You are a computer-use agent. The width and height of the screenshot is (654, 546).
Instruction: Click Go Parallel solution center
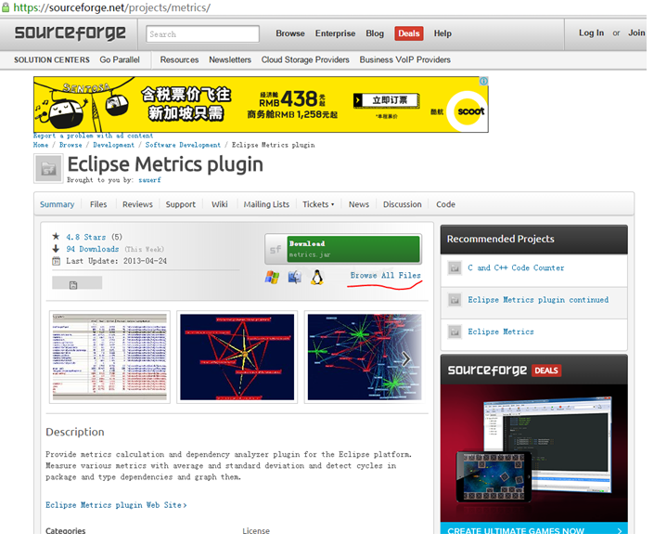click(x=120, y=60)
